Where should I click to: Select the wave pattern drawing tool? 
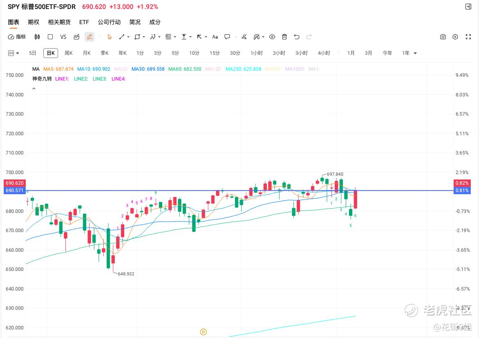[x=153, y=37]
